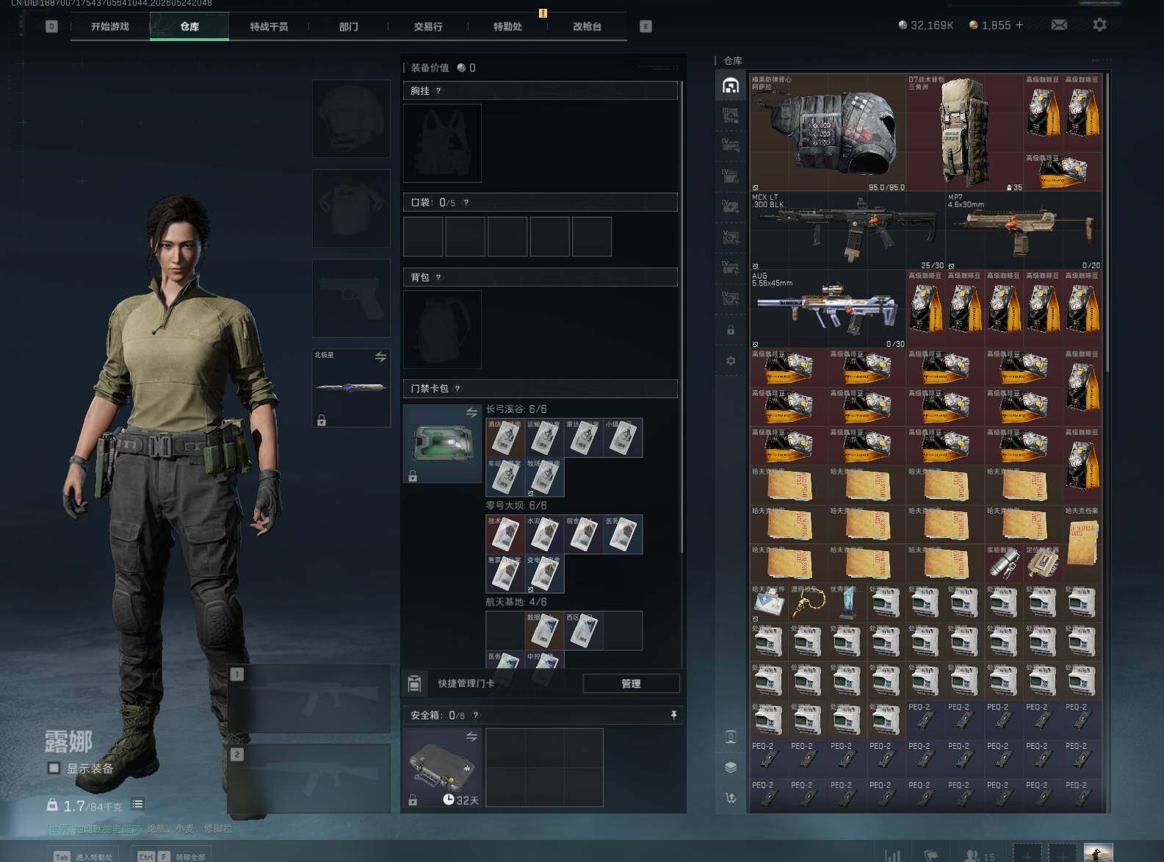Screen dimensions: 1164x862
Task: Open the 改枪台 tab
Action: coord(587,26)
